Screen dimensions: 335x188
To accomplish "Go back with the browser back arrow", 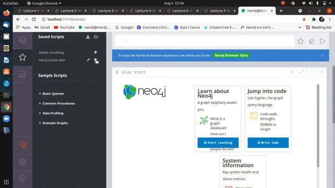I will pos(18,19).
